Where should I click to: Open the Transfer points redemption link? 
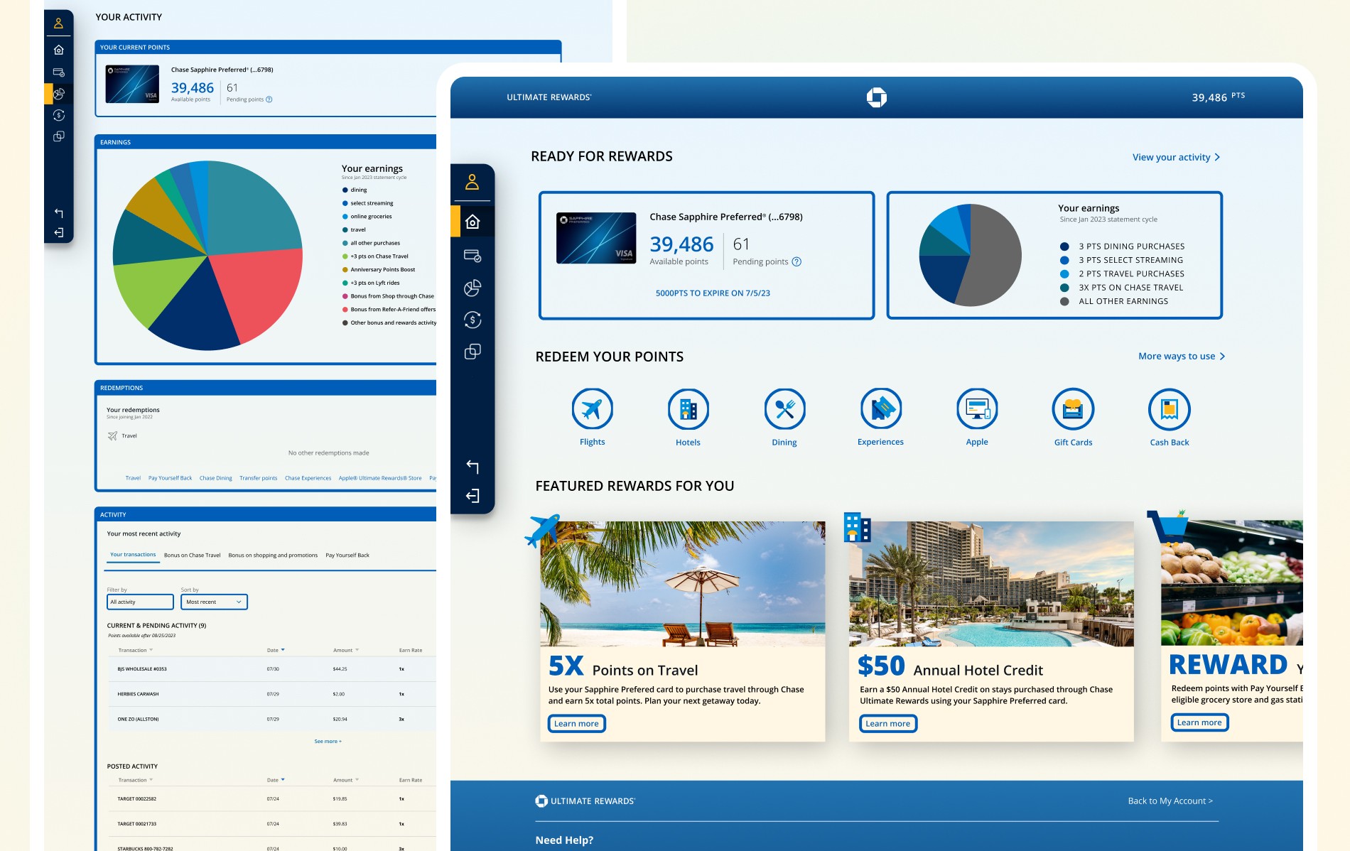(259, 478)
